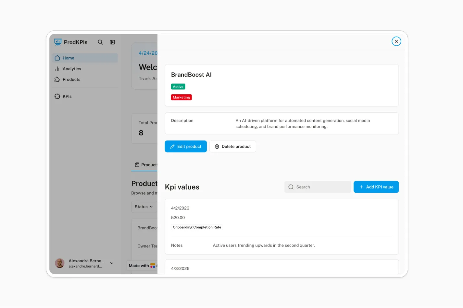Click the 4/2/2026 KPI entry date

tap(180, 208)
